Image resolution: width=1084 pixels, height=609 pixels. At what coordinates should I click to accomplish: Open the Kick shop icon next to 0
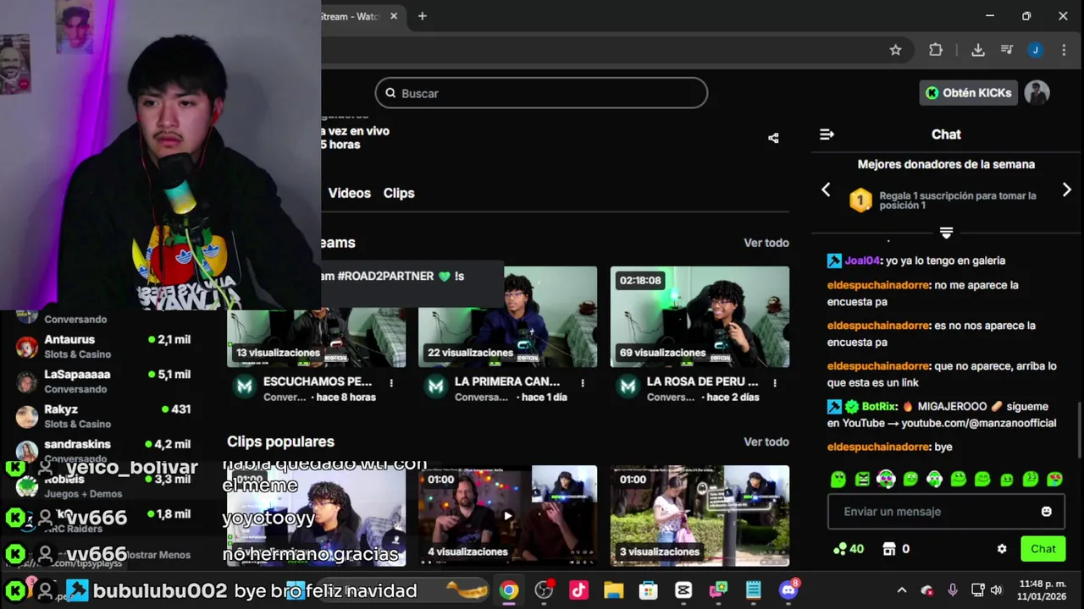tap(889, 549)
